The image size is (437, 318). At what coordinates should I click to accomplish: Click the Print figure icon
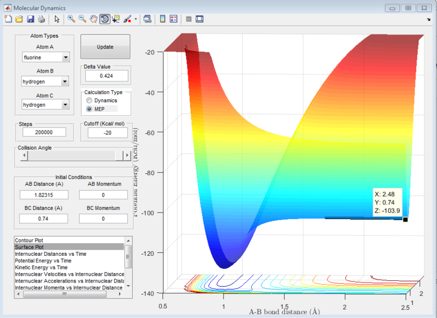click(42, 19)
